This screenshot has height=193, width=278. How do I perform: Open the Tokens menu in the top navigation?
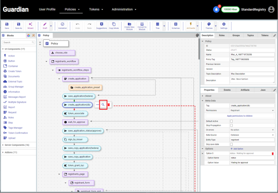click(95, 10)
